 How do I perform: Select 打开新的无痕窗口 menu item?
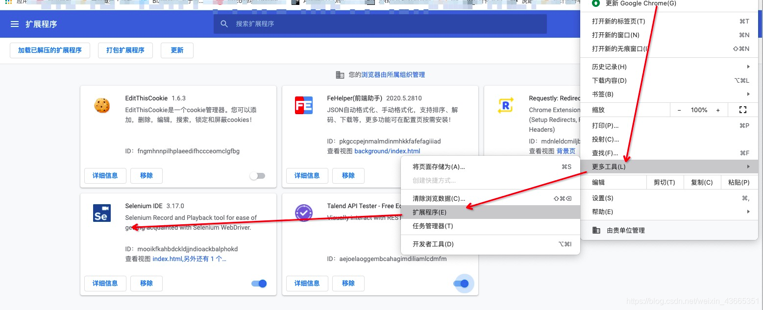(x=669, y=48)
